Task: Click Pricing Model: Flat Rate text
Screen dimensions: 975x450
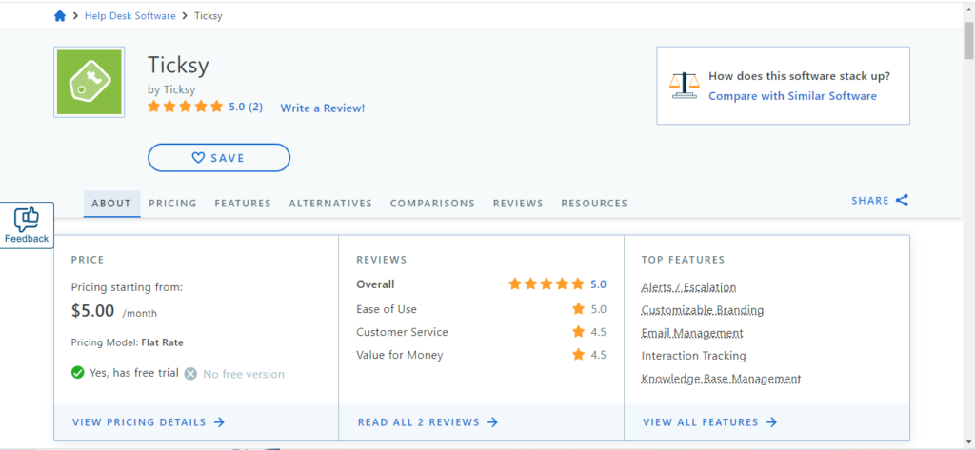Action: pyautogui.click(x=128, y=342)
